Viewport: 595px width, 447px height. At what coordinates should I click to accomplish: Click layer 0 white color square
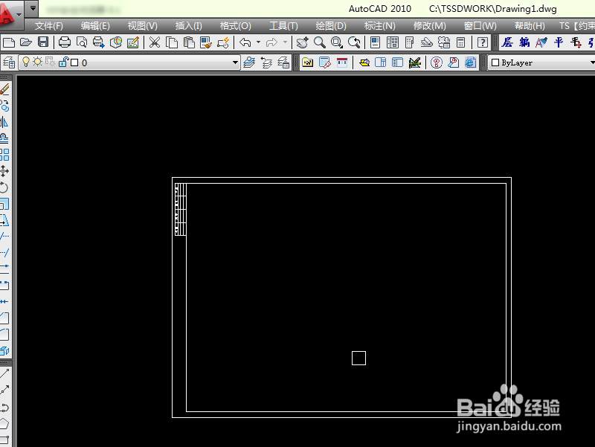(x=75, y=62)
